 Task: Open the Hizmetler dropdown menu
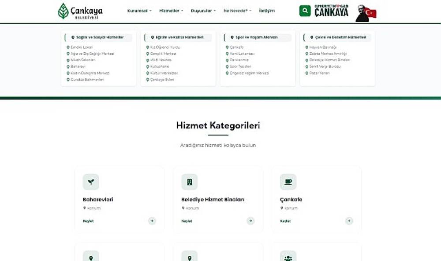(x=172, y=11)
